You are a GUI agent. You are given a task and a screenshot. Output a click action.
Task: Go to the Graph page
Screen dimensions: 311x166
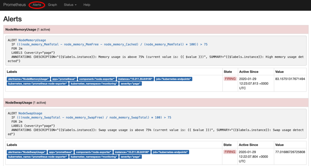(x=52, y=5)
